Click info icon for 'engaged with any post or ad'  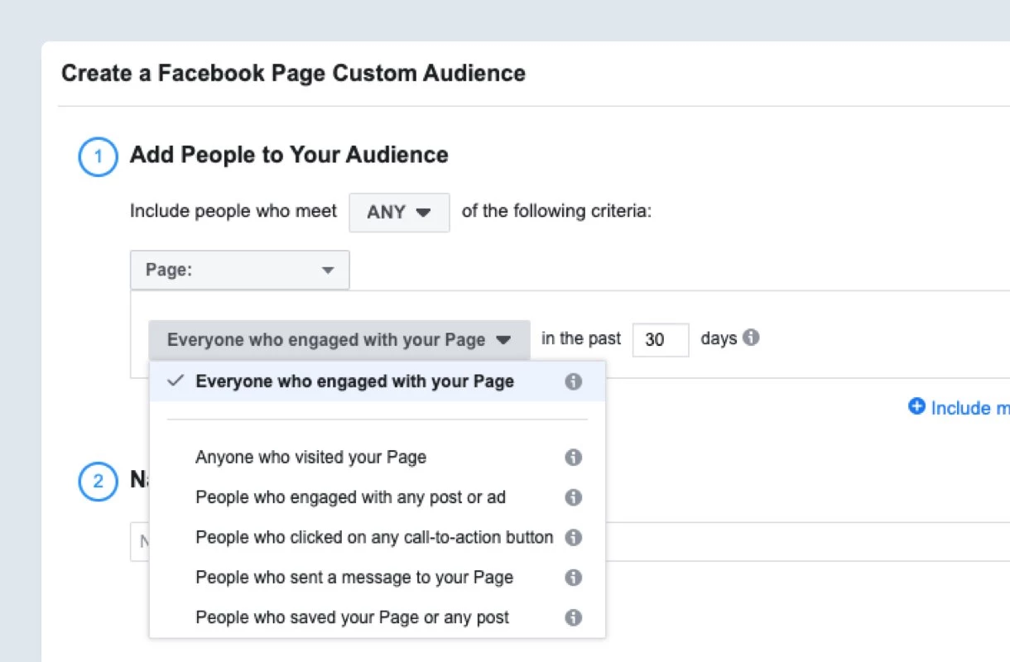click(573, 497)
